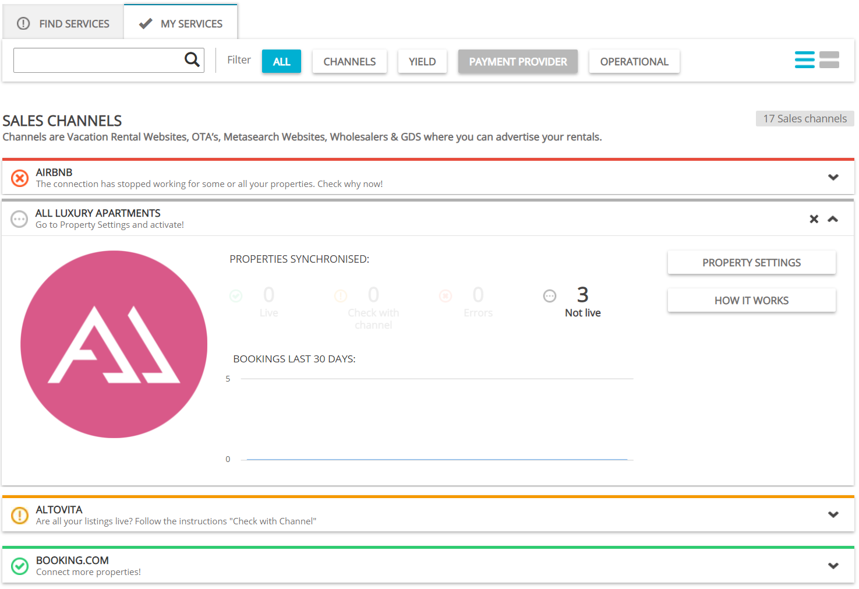Filter by Channels

pos(349,61)
